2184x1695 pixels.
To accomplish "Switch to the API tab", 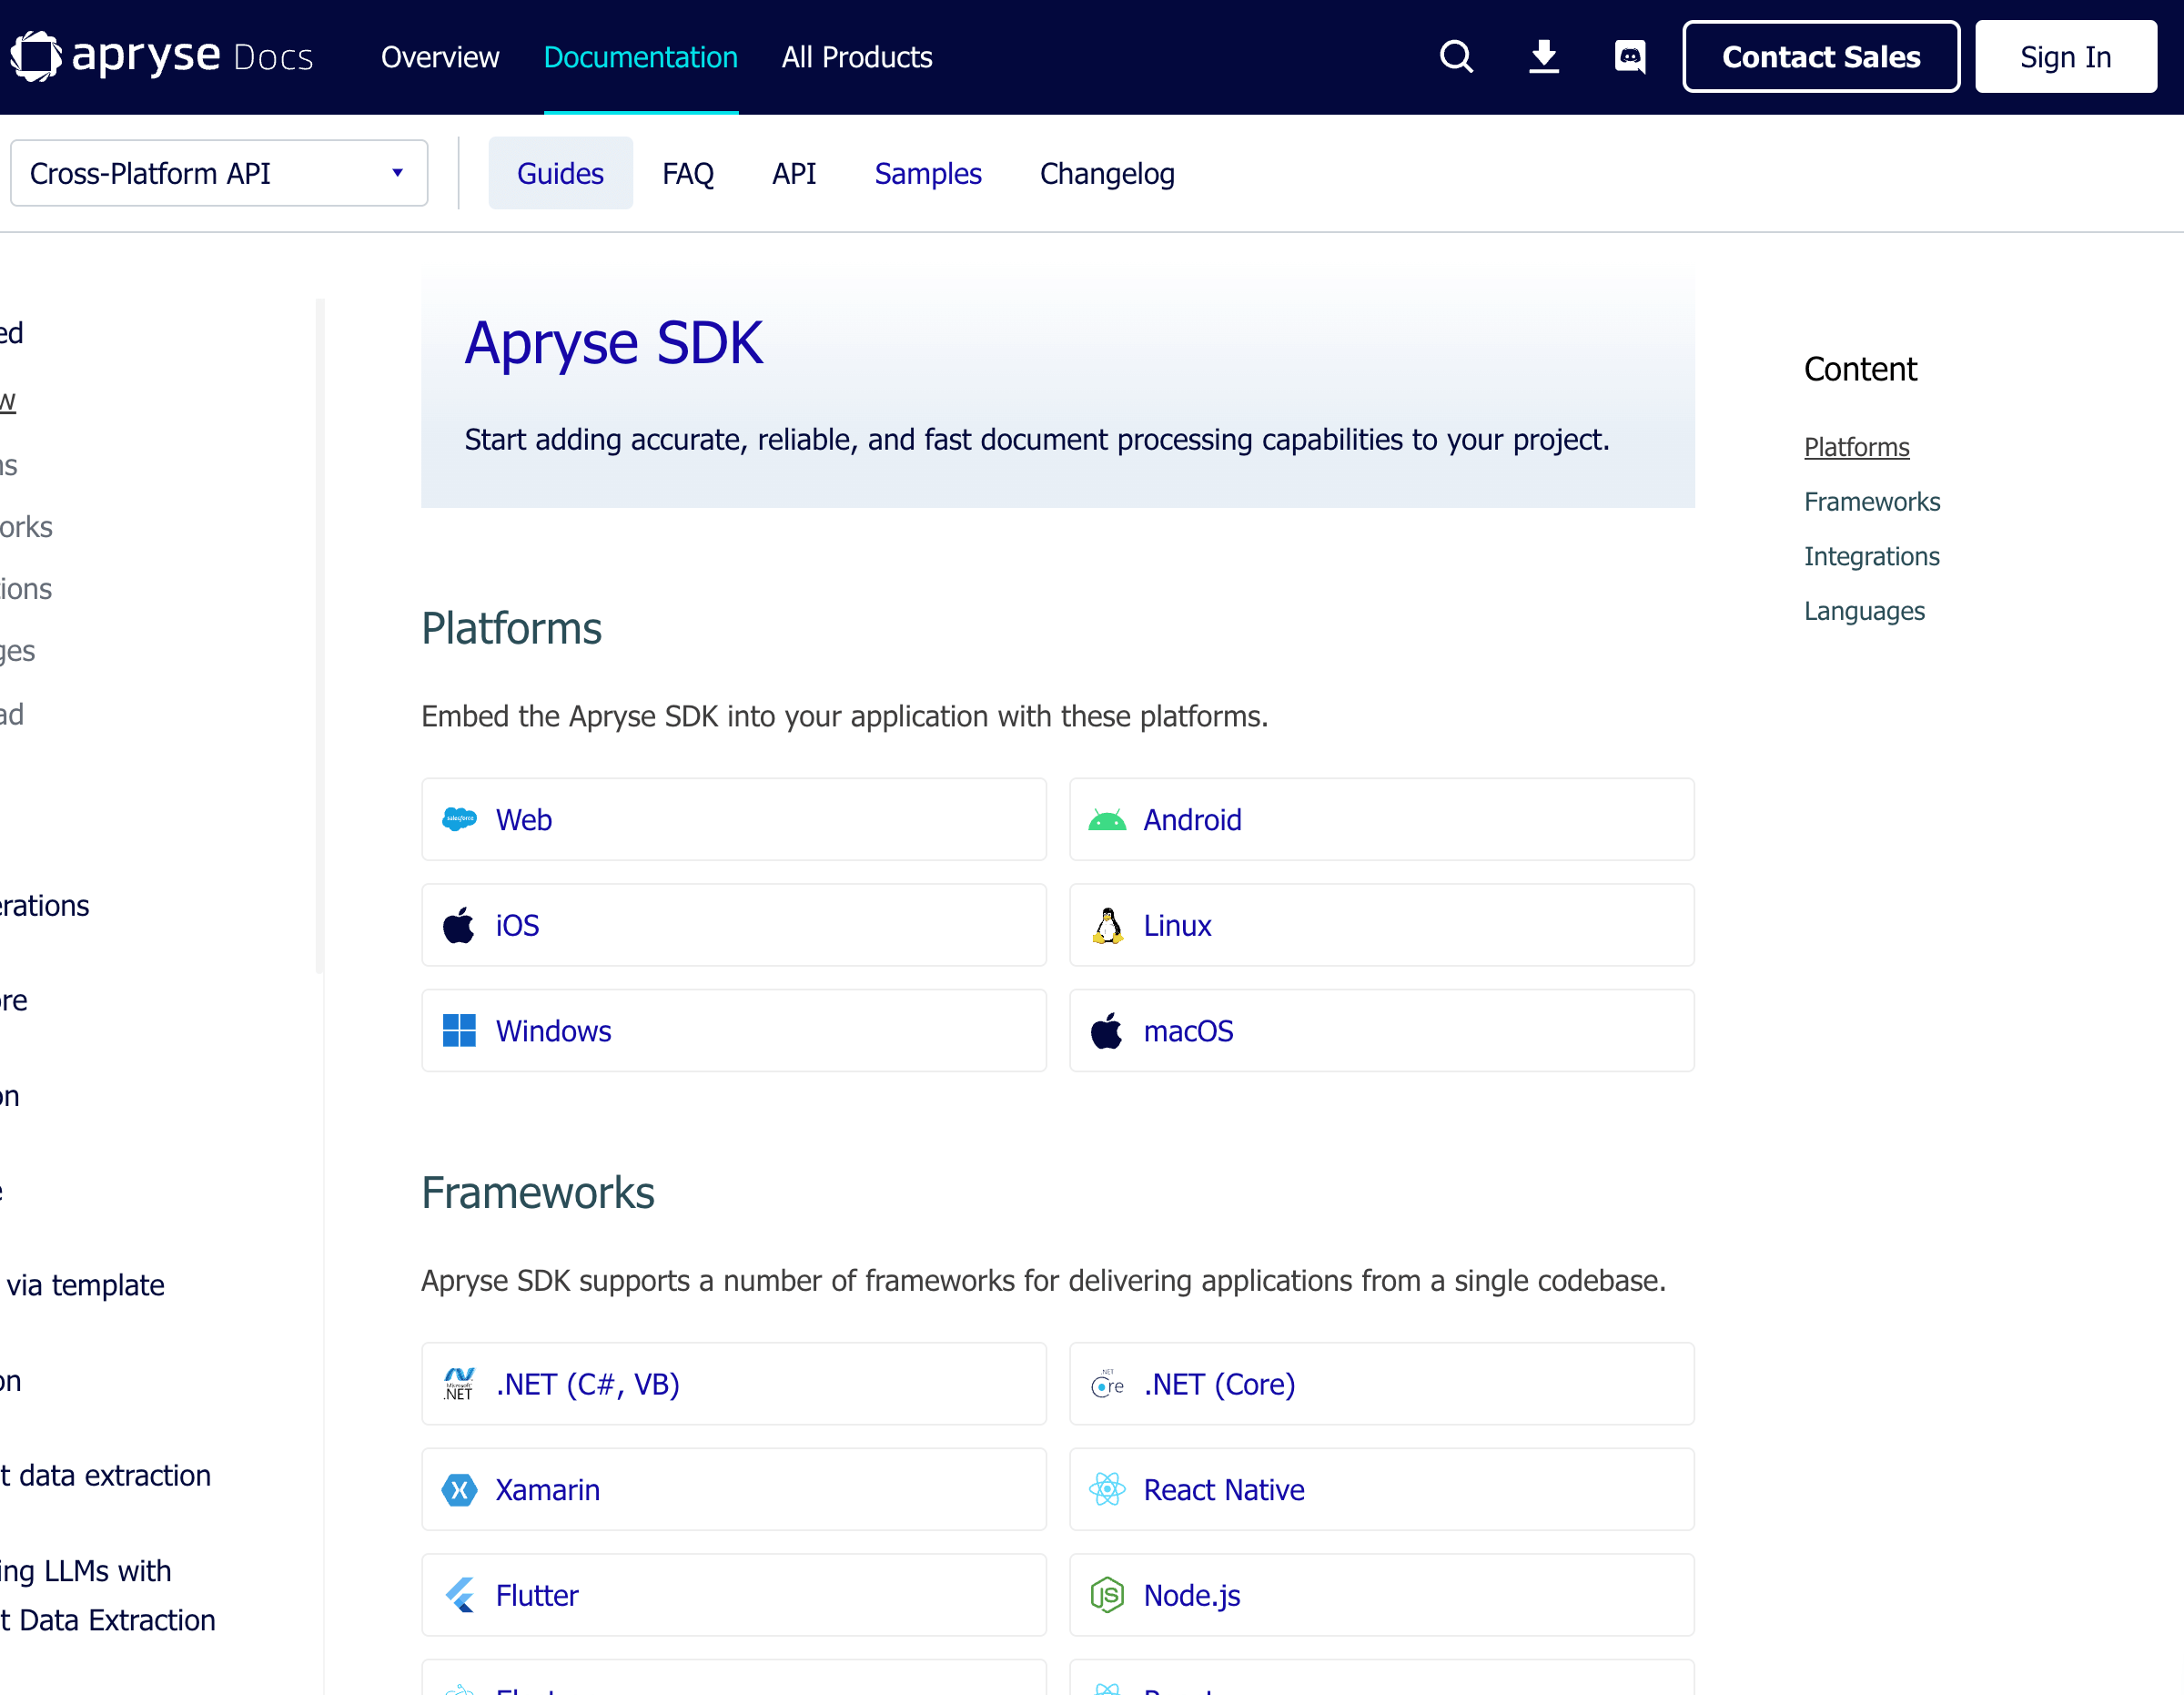I will pos(794,173).
